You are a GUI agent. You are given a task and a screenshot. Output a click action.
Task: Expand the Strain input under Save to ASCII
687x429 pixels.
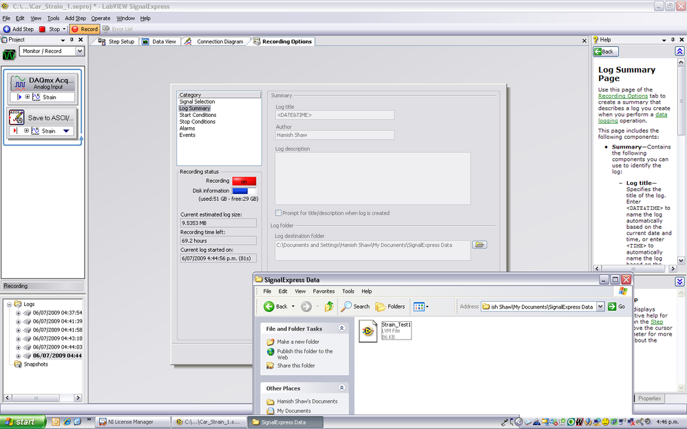[26, 131]
